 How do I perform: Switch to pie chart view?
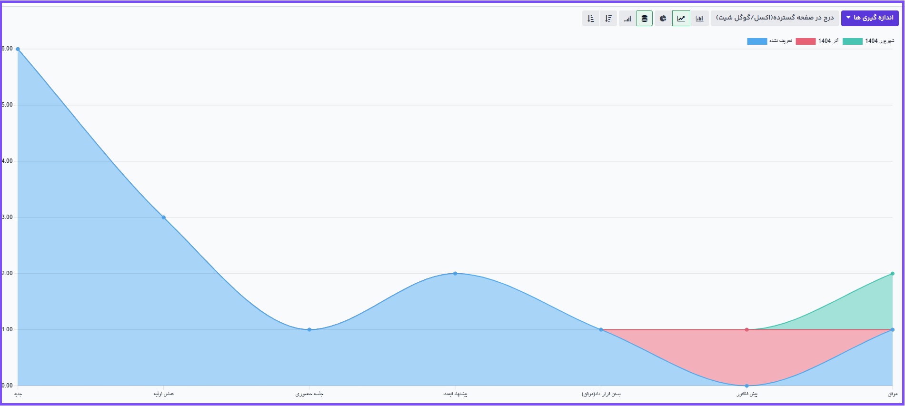663,19
